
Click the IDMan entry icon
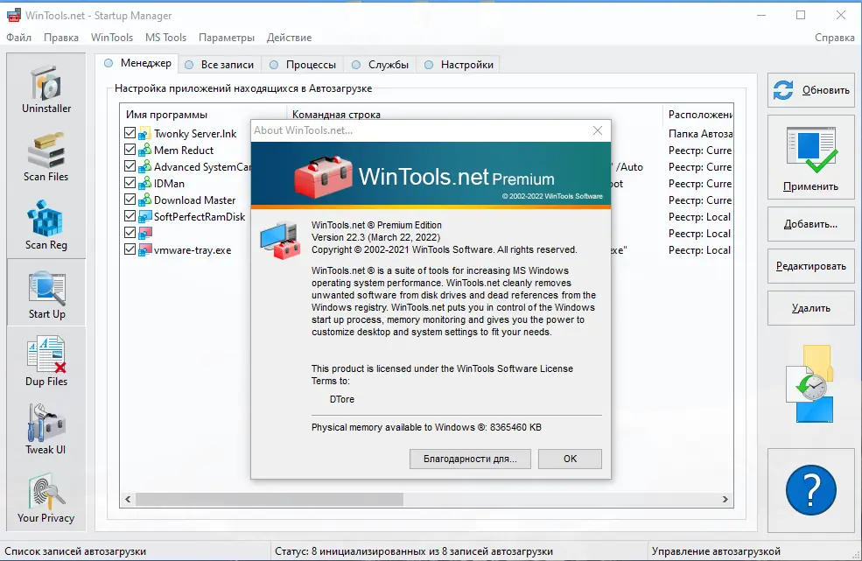(144, 183)
